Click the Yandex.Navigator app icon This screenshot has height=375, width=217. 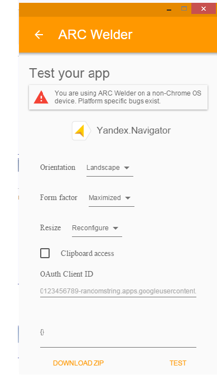pos(81,131)
